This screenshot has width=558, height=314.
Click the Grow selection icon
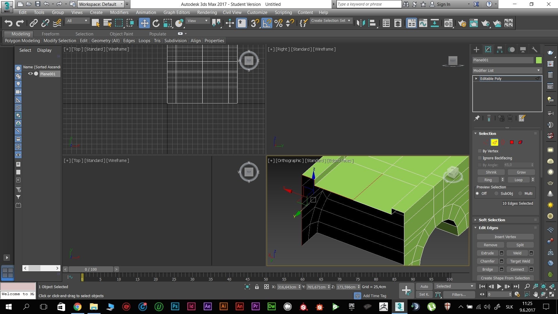click(521, 172)
